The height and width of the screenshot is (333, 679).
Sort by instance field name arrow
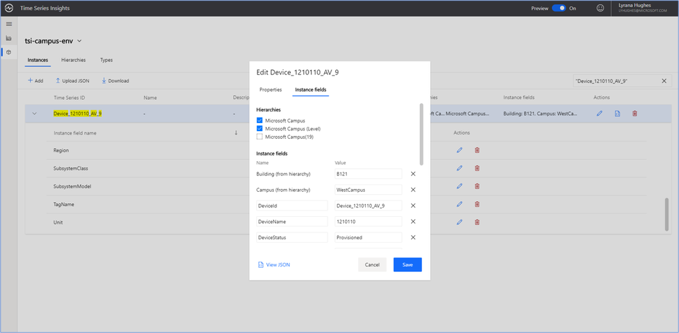236,133
